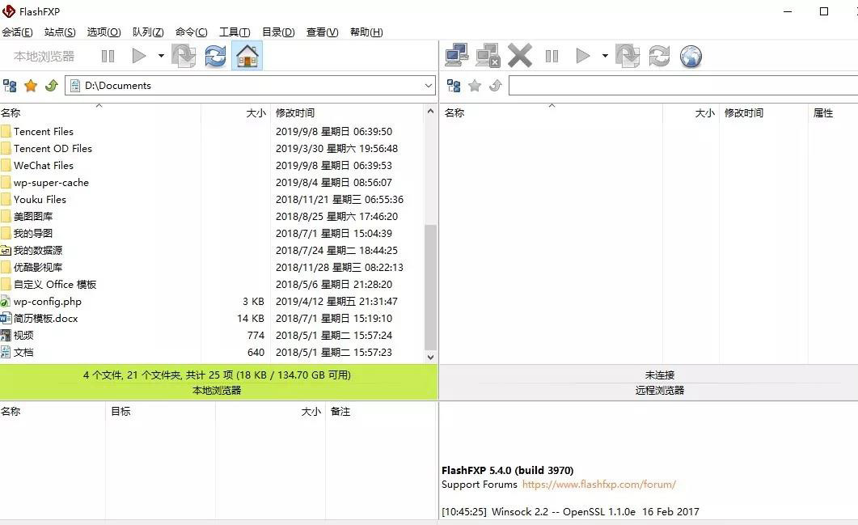
Task: Go up one folder with green arrow
Action: tap(51, 86)
